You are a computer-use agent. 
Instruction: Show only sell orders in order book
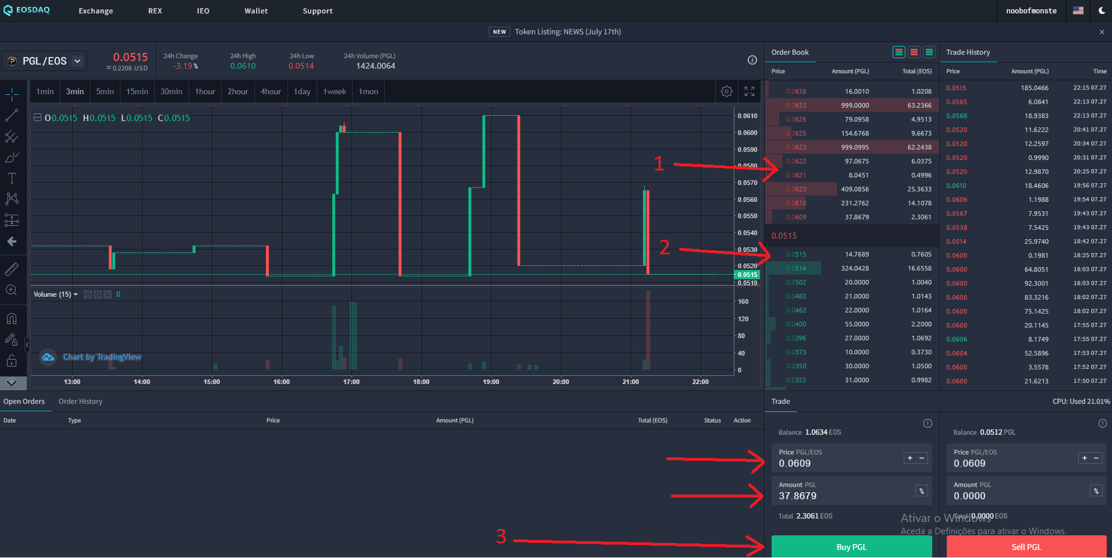pyautogui.click(x=914, y=52)
